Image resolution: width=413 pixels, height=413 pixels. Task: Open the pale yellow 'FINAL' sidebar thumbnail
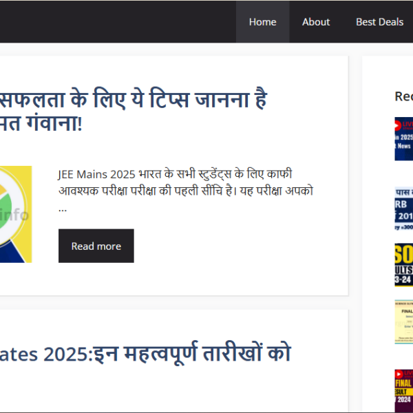[404, 321]
